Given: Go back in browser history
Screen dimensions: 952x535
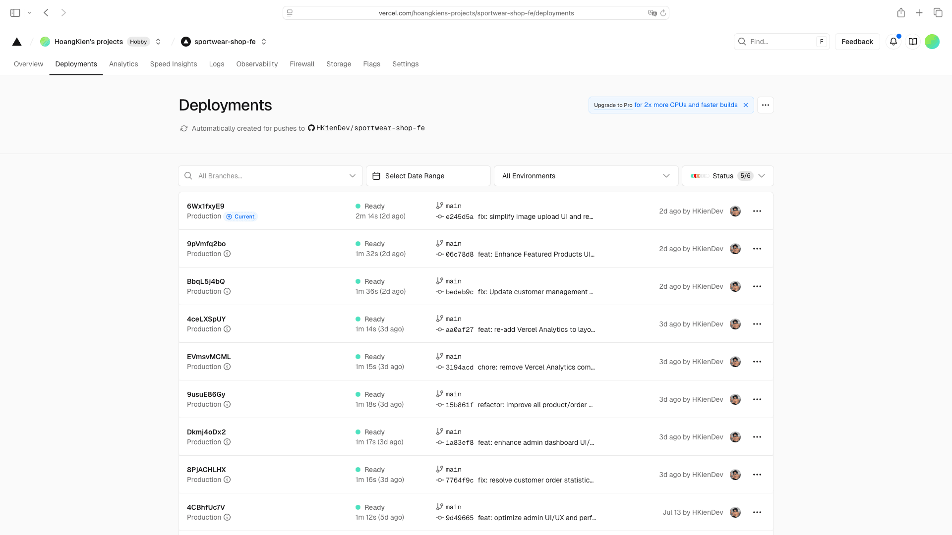Looking at the screenshot, I should [x=46, y=13].
